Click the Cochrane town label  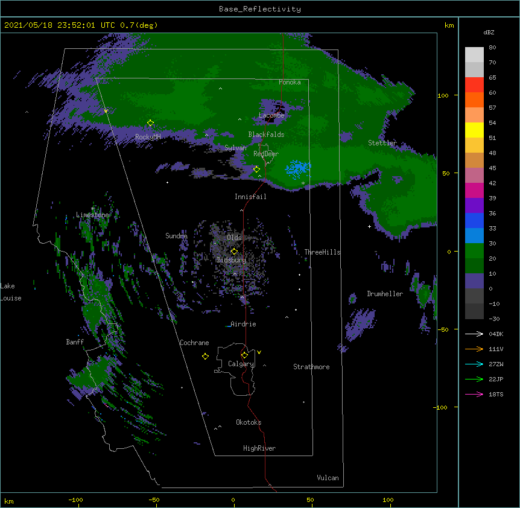click(194, 343)
